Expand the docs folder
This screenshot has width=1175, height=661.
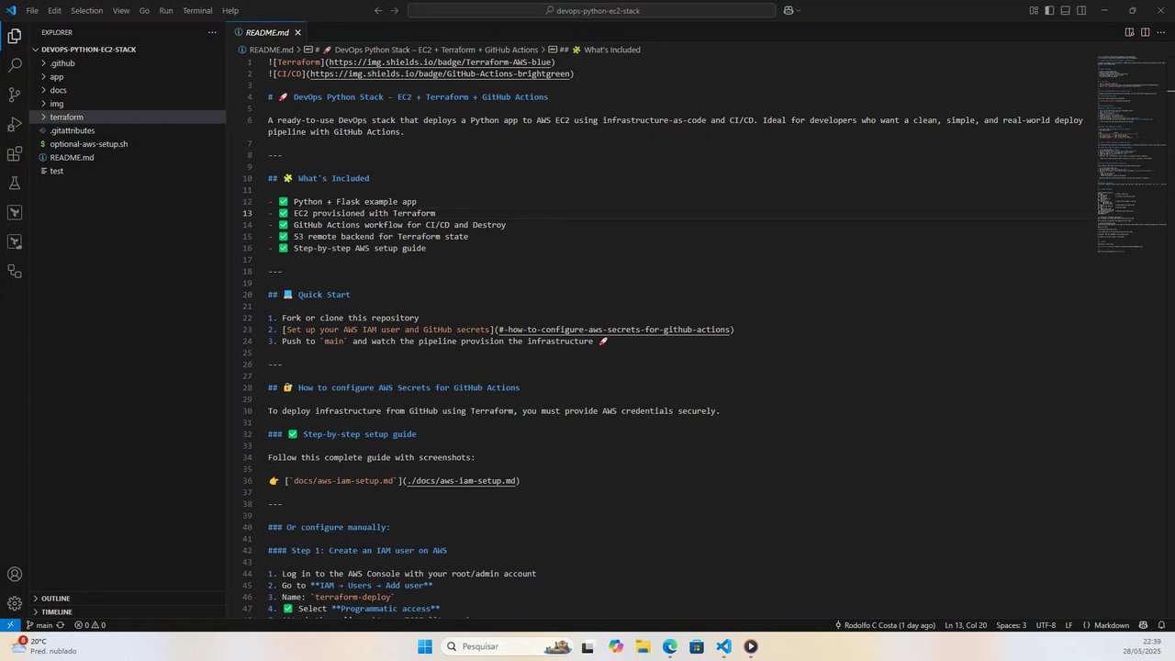(129, 90)
